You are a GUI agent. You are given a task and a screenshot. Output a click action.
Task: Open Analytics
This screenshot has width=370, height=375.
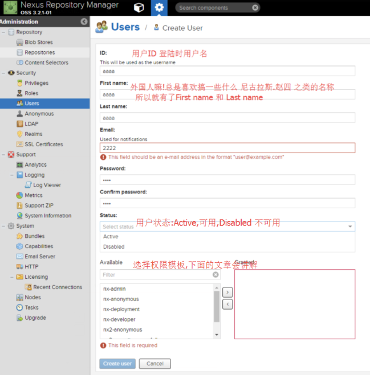pyautogui.click(x=35, y=165)
